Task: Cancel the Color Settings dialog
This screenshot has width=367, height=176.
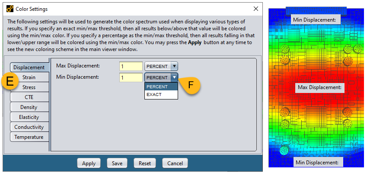Action: tap(175, 163)
